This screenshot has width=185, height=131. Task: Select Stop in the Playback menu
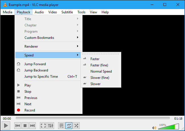48,91
